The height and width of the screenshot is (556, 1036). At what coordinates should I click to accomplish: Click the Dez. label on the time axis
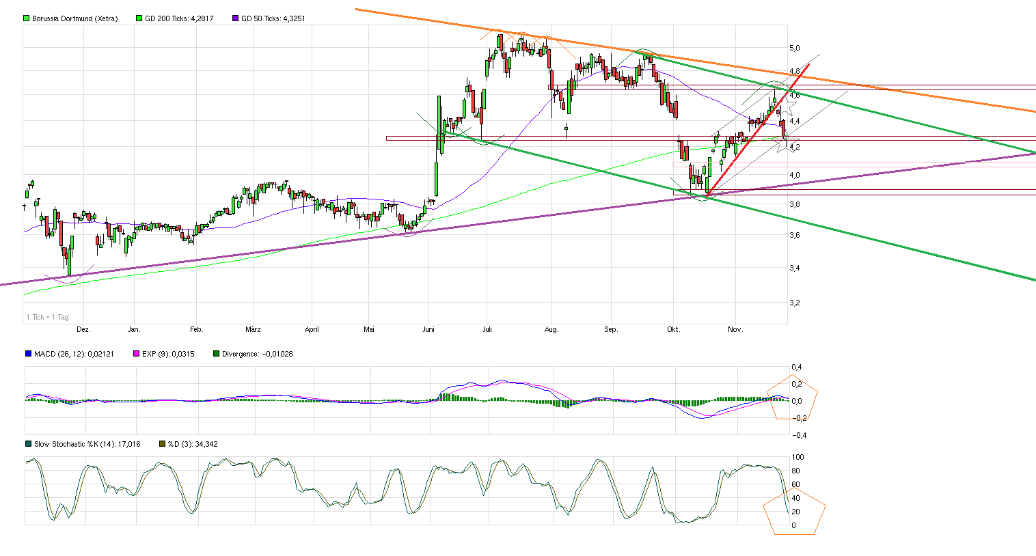click(83, 329)
